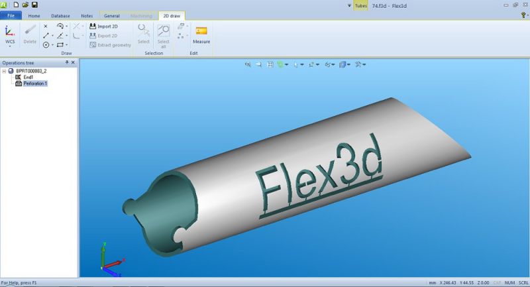Click the help question mark icon
Screen dimensions: 530x287
tap(523, 15)
